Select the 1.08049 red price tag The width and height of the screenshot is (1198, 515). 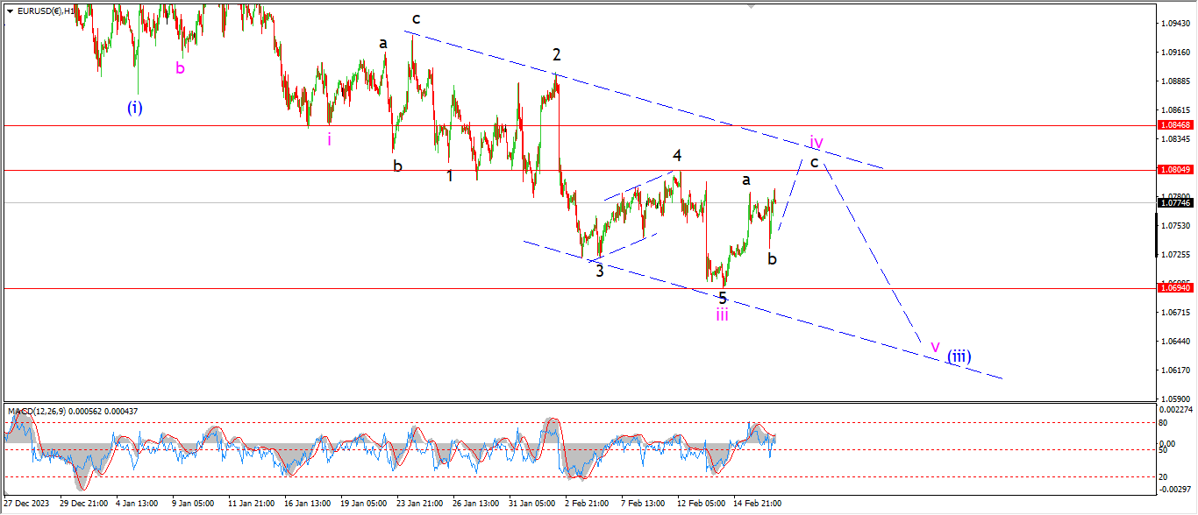click(x=1175, y=170)
